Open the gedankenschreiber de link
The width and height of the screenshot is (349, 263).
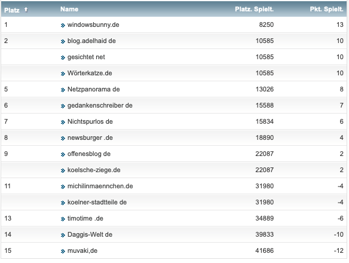pyautogui.click(x=100, y=105)
